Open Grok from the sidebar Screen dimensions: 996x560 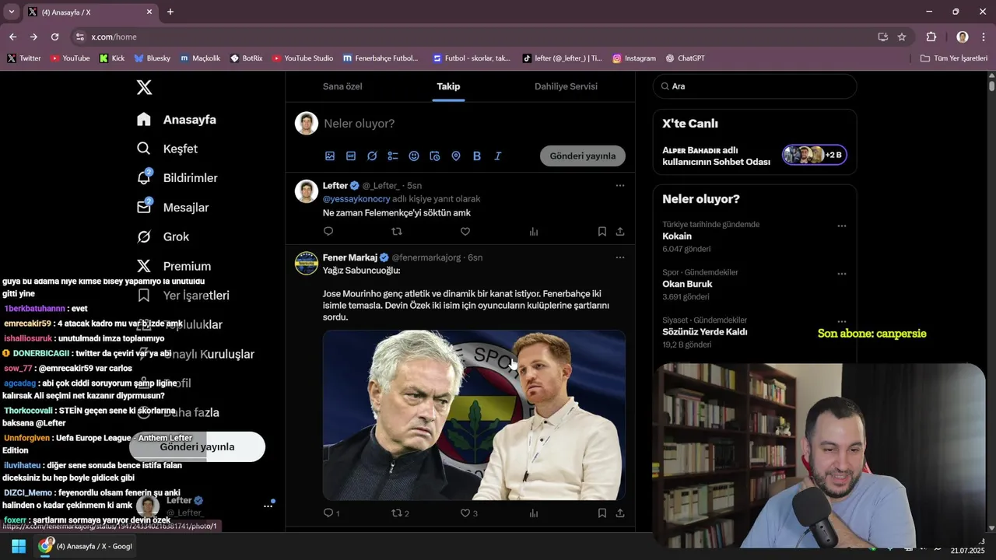[163, 236]
